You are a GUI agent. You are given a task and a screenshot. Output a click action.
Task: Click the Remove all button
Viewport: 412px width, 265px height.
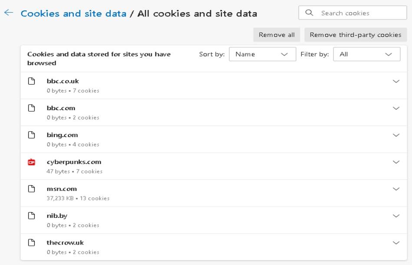tap(277, 35)
